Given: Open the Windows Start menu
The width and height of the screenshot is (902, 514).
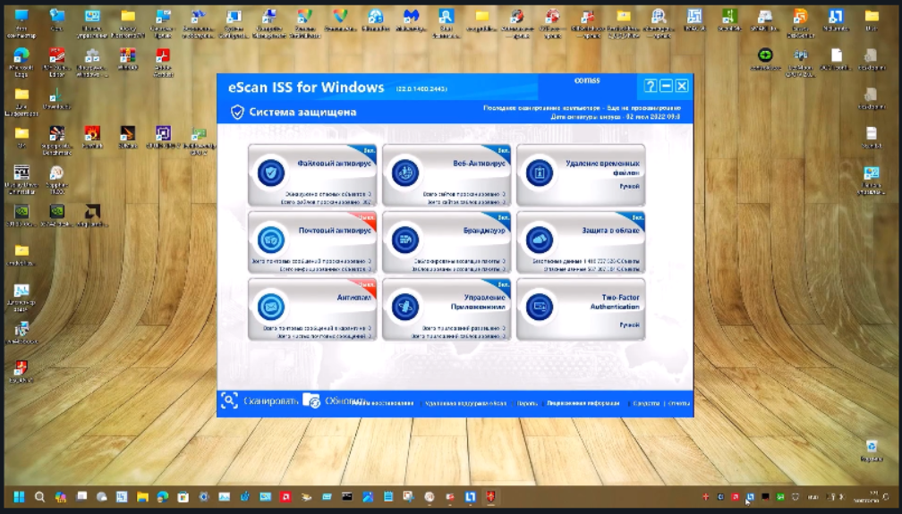Looking at the screenshot, I should (x=19, y=497).
